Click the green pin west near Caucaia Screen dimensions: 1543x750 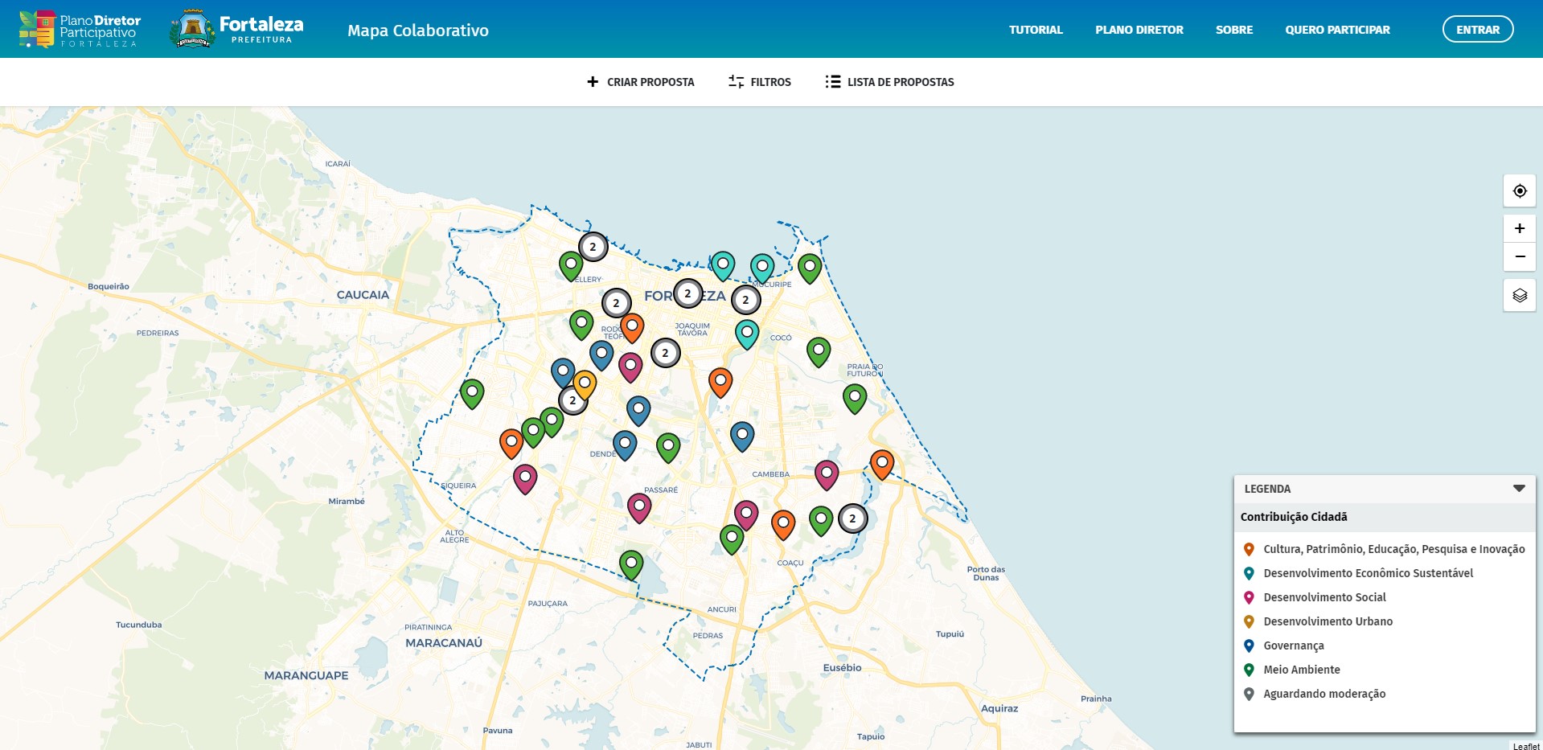[472, 392]
